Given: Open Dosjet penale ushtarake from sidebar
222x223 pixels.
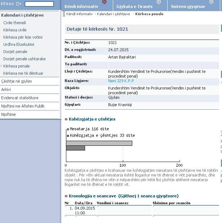Looking at the screenshot, I should (x=25, y=59).
